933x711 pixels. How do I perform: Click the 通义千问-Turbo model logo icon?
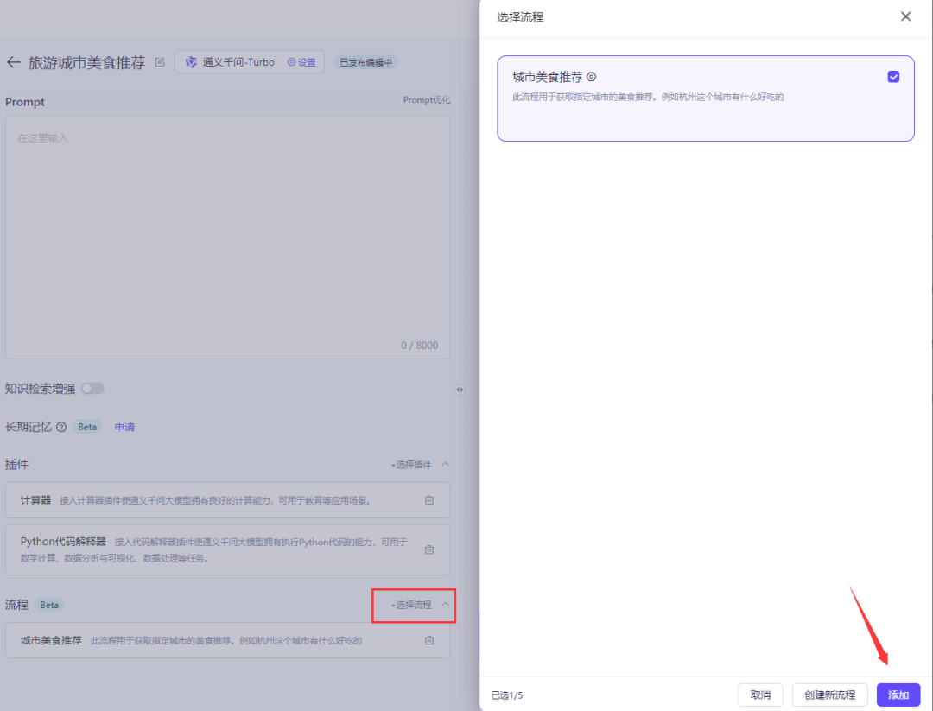point(190,62)
